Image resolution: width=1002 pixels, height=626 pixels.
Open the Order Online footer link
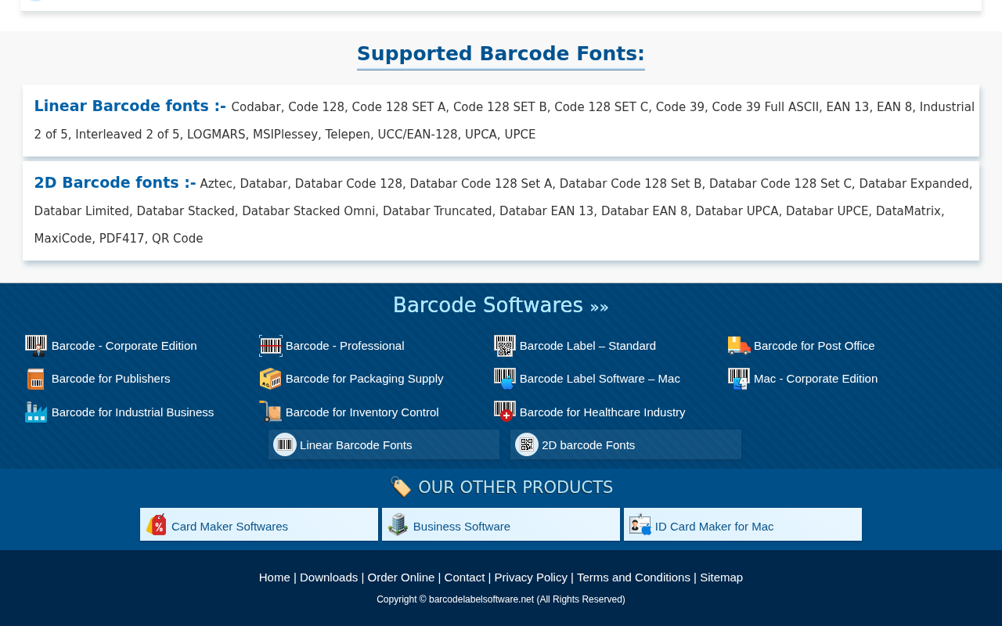(401, 577)
